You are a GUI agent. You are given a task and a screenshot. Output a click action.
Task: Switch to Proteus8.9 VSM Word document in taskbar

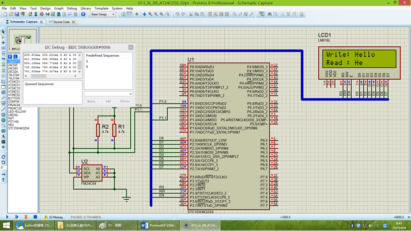coord(158,225)
